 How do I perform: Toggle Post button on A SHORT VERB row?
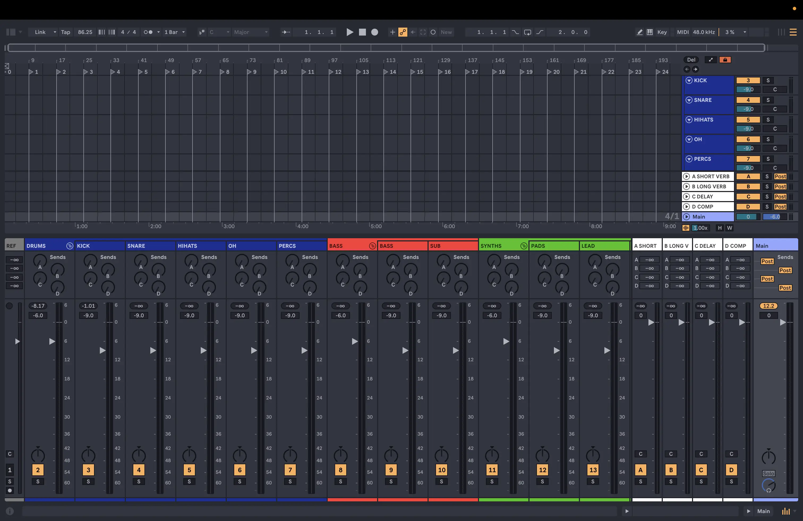[x=780, y=176]
